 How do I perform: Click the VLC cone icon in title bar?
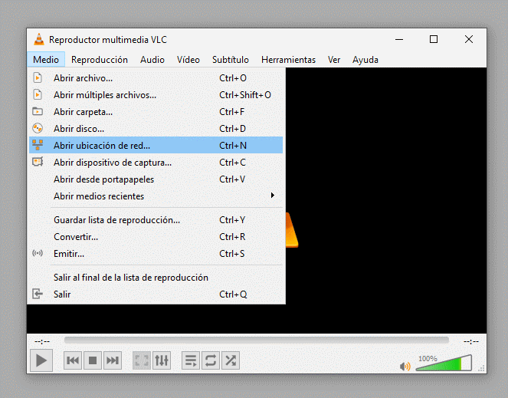click(x=39, y=39)
